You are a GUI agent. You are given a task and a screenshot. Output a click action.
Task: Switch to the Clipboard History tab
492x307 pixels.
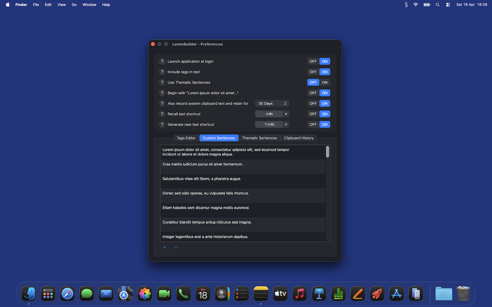pos(299,138)
